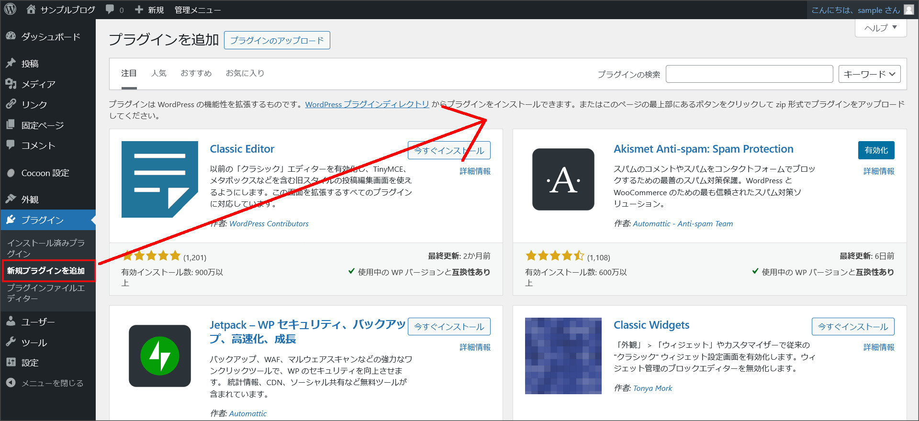Open 詳細情報 link for Classic Editor
Screen dimensions: 919x421
[x=475, y=171]
